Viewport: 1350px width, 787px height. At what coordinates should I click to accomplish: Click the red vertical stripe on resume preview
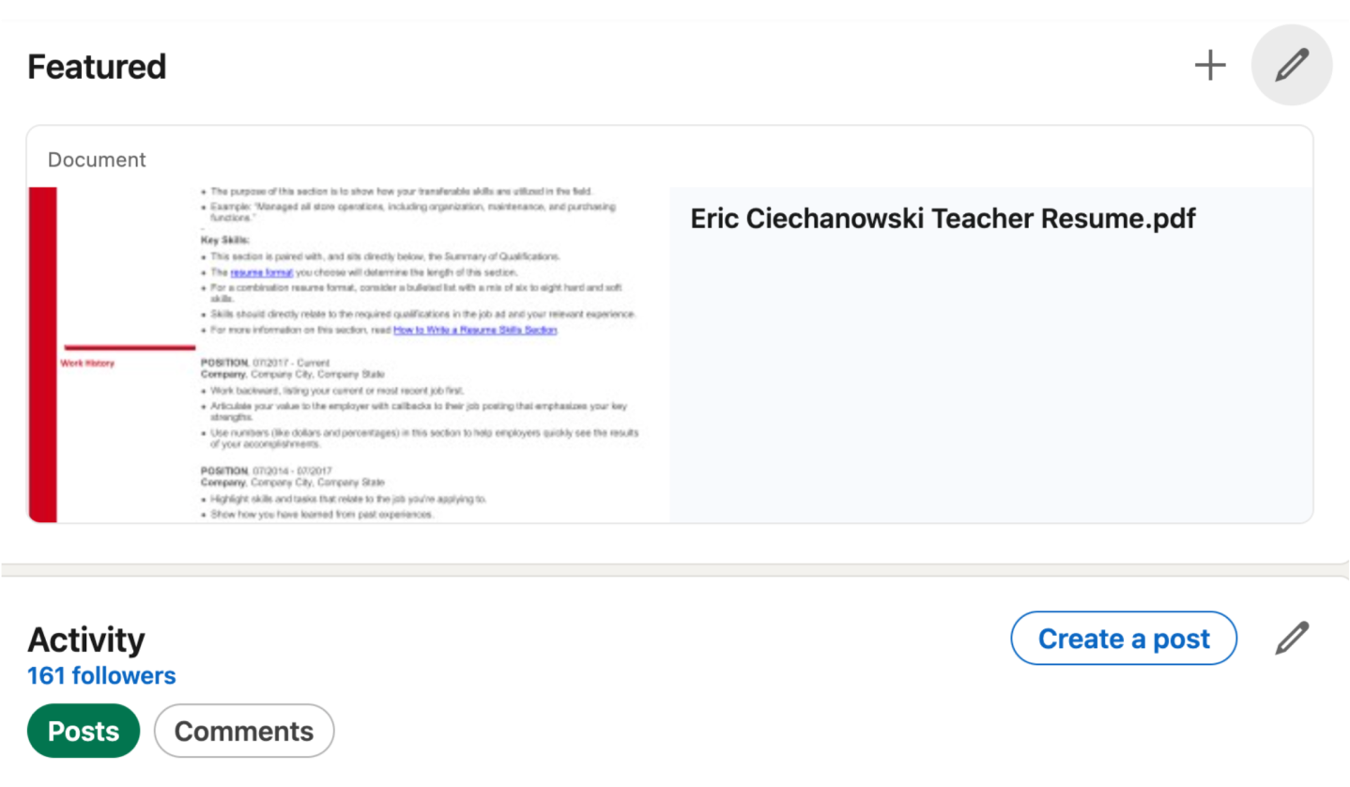tap(42, 354)
